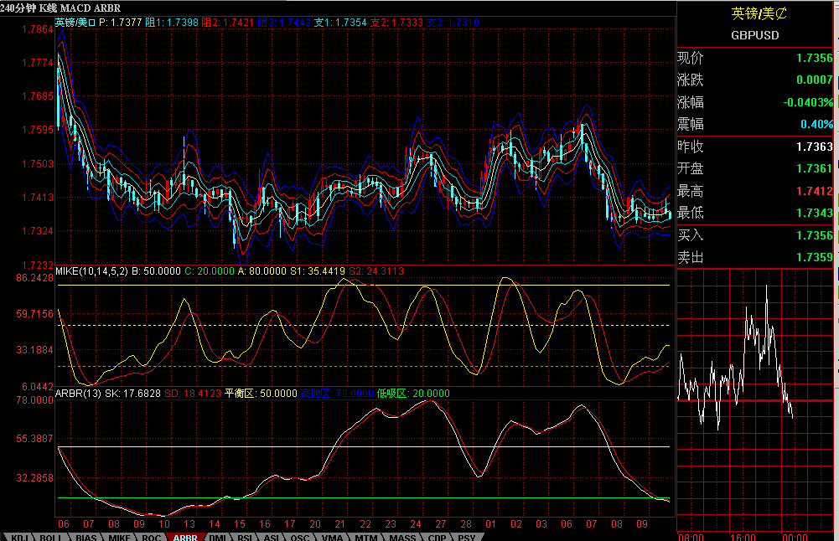Click the 低吸区: 20.0000 label
839x541 pixels.
coord(413,394)
